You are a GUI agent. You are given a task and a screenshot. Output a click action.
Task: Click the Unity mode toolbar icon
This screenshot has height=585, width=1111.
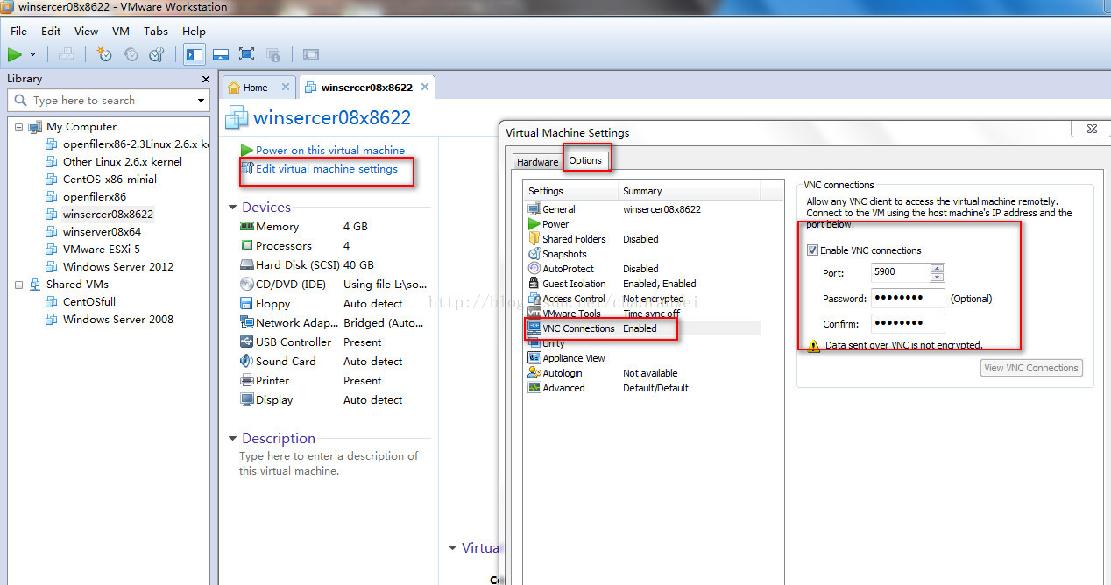pyautogui.click(x=272, y=54)
